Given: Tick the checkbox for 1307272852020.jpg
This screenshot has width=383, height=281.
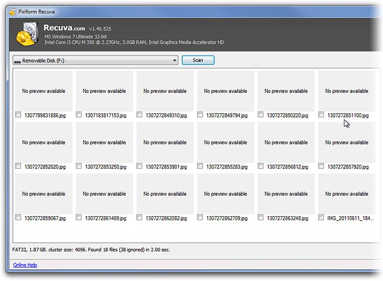Looking at the screenshot, I should 18,166.
